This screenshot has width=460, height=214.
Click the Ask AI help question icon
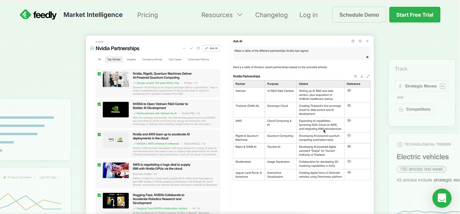tap(353, 41)
